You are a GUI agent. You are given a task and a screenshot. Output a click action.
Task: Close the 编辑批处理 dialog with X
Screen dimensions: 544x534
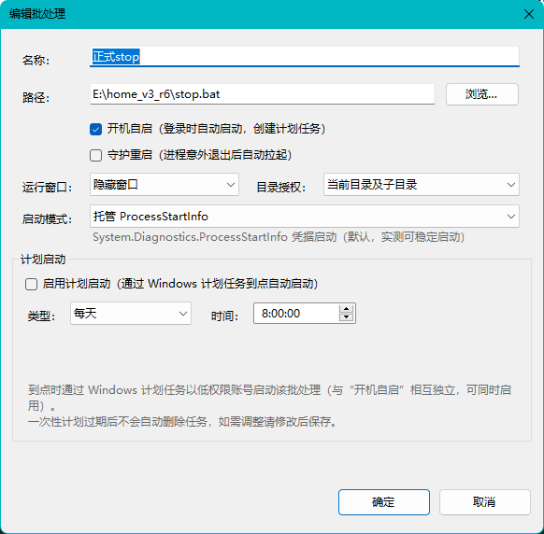(x=529, y=14)
